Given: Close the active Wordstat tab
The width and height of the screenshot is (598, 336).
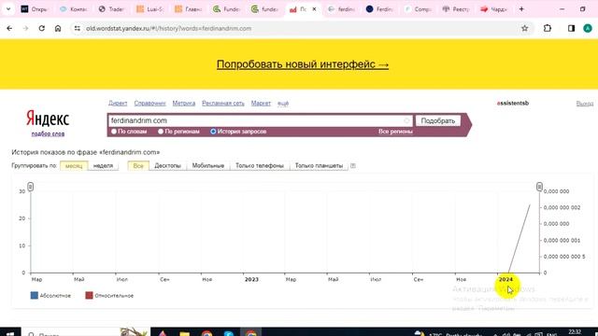Looking at the screenshot, I should tap(314, 9).
